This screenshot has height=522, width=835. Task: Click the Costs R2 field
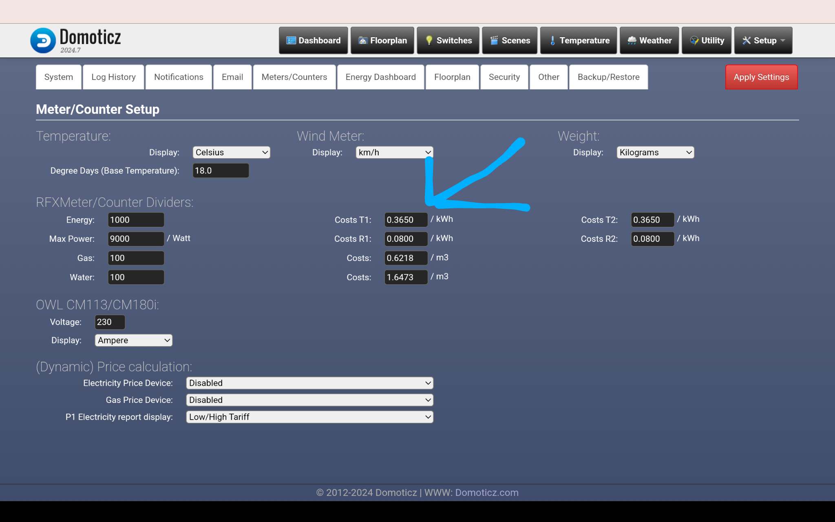(x=652, y=239)
